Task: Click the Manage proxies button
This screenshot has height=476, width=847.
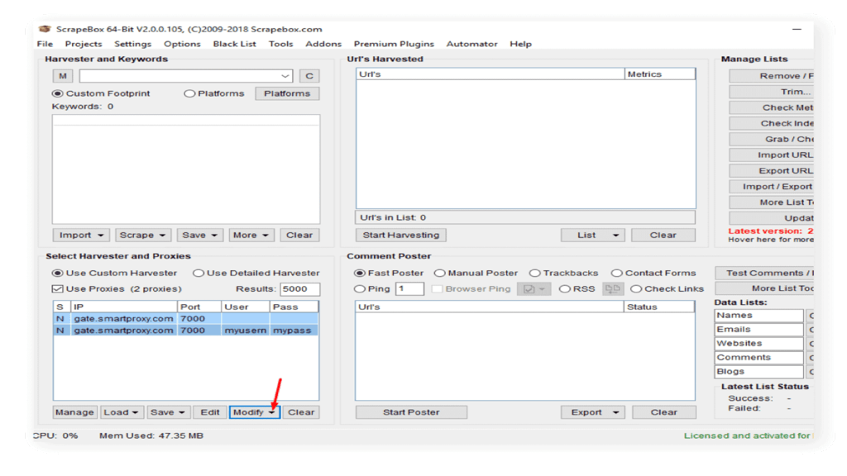Action: pos(74,412)
